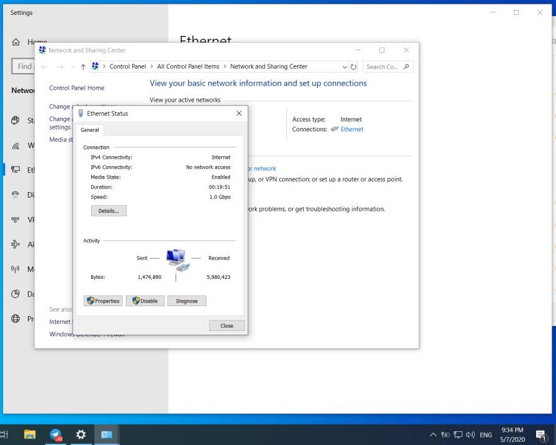Open the Dial-up icon in Settings sidebar
Screen dimensions: 556x445
[x=15, y=195]
